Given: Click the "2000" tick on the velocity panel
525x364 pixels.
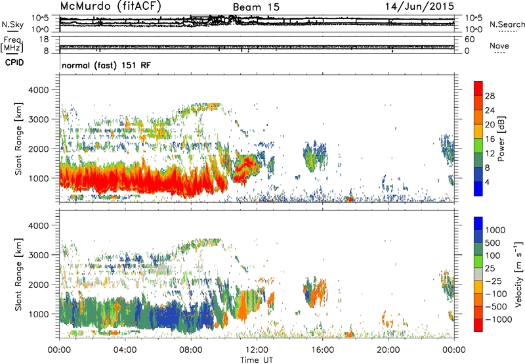Looking at the screenshot, I should click(39, 284).
